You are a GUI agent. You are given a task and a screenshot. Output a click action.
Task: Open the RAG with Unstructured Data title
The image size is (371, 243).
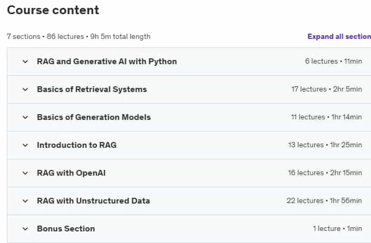(x=94, y=201)
